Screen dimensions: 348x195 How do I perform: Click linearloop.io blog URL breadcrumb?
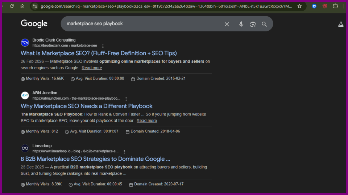75,151
